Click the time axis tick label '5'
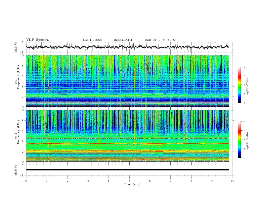 129,181
